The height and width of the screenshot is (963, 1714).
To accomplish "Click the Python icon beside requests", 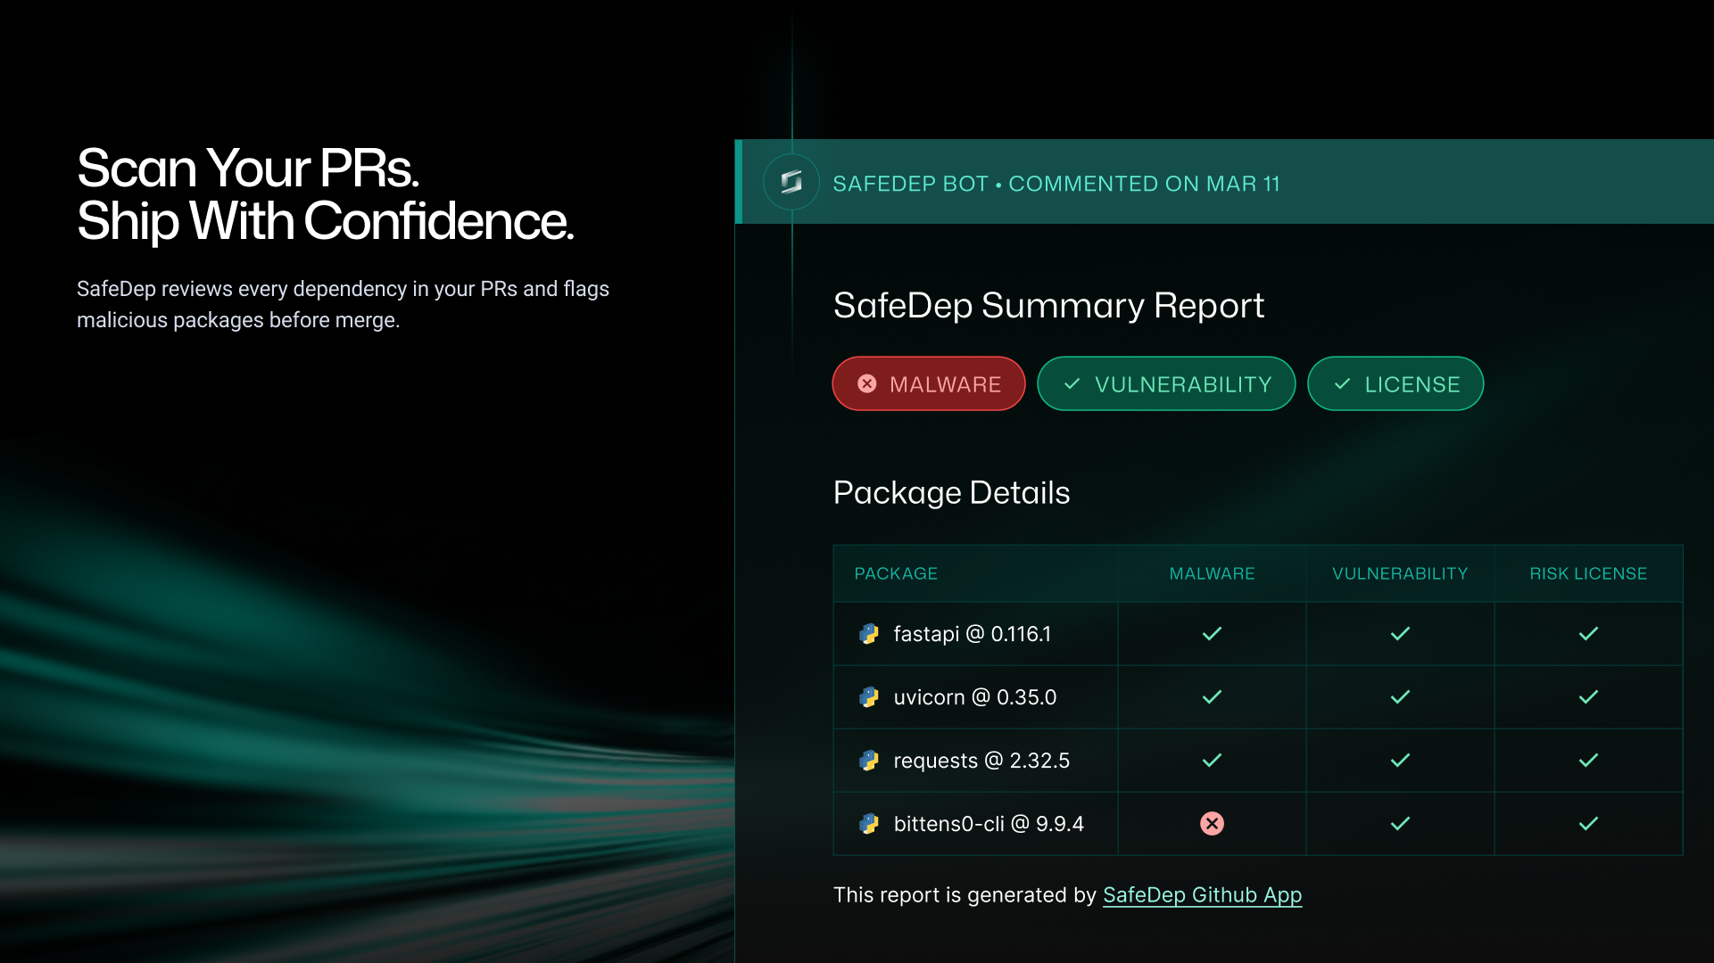I will tap(868, 761).
